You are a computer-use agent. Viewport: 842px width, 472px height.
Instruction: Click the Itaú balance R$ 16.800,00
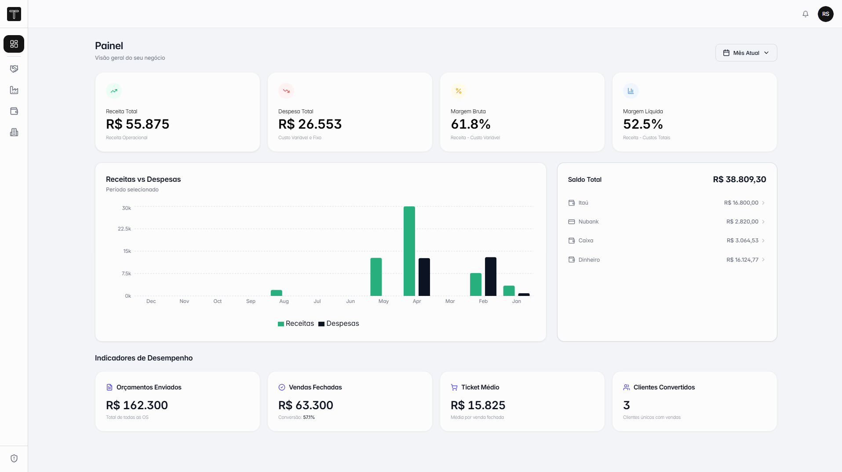(741, 203)
